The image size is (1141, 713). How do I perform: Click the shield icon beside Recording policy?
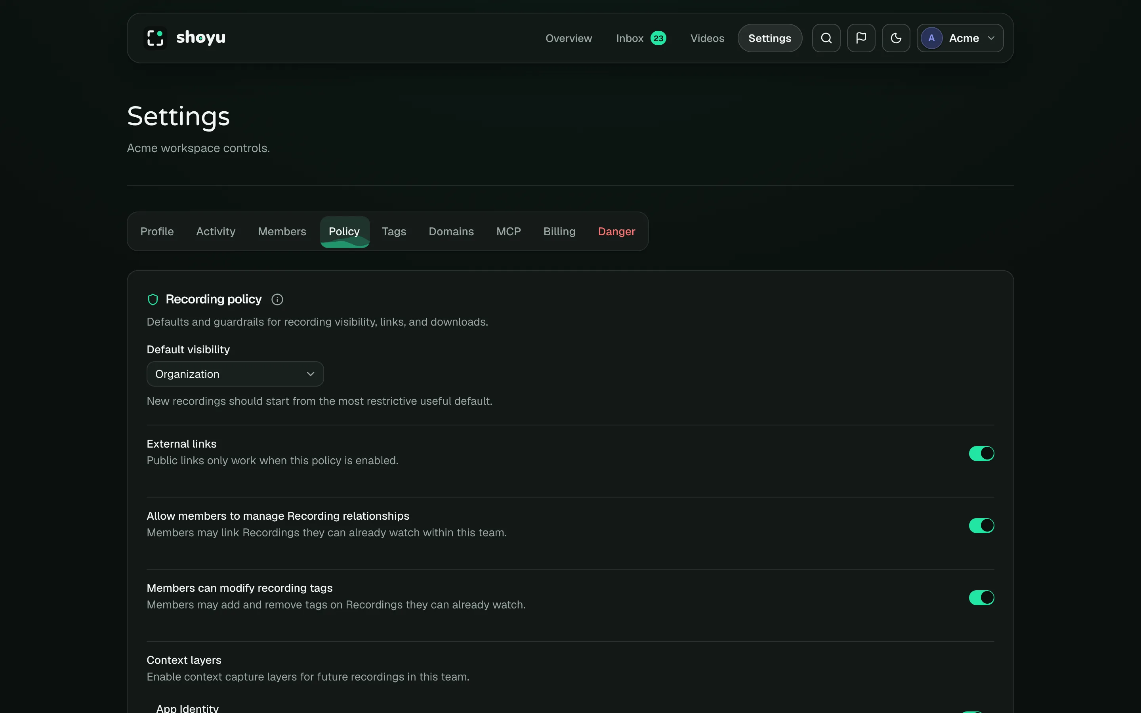point(153,299)
